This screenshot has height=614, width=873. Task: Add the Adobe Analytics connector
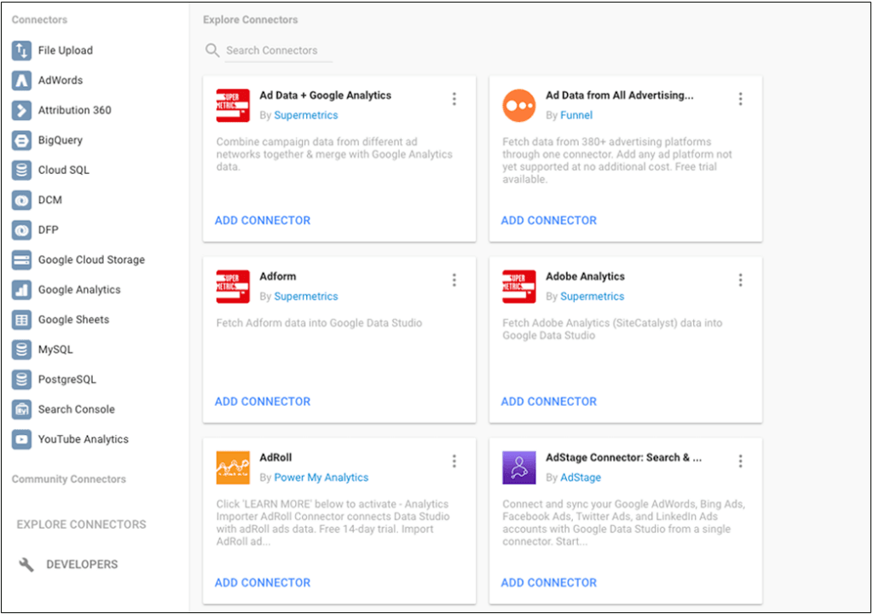[549, 402]
